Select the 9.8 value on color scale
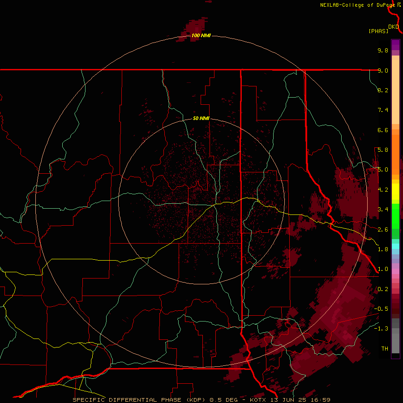 tap(383, 50)
